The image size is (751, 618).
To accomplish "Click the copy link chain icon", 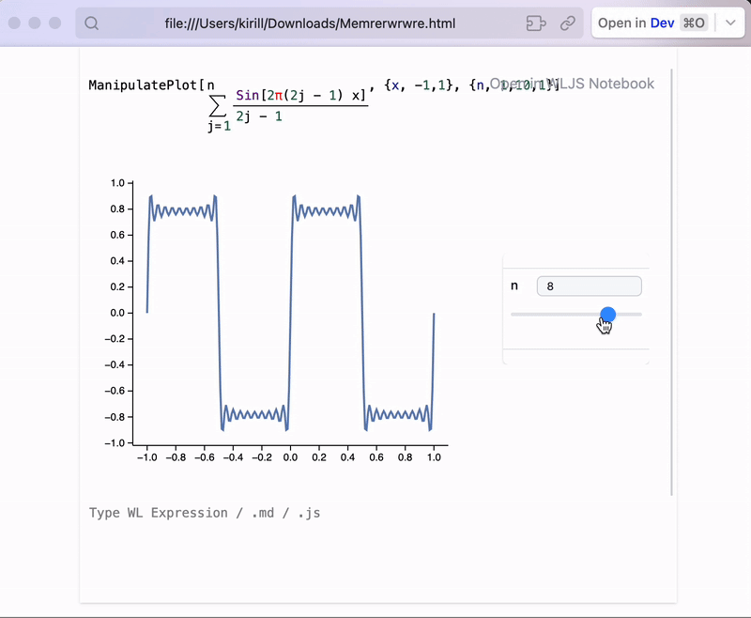I will 568,23.
